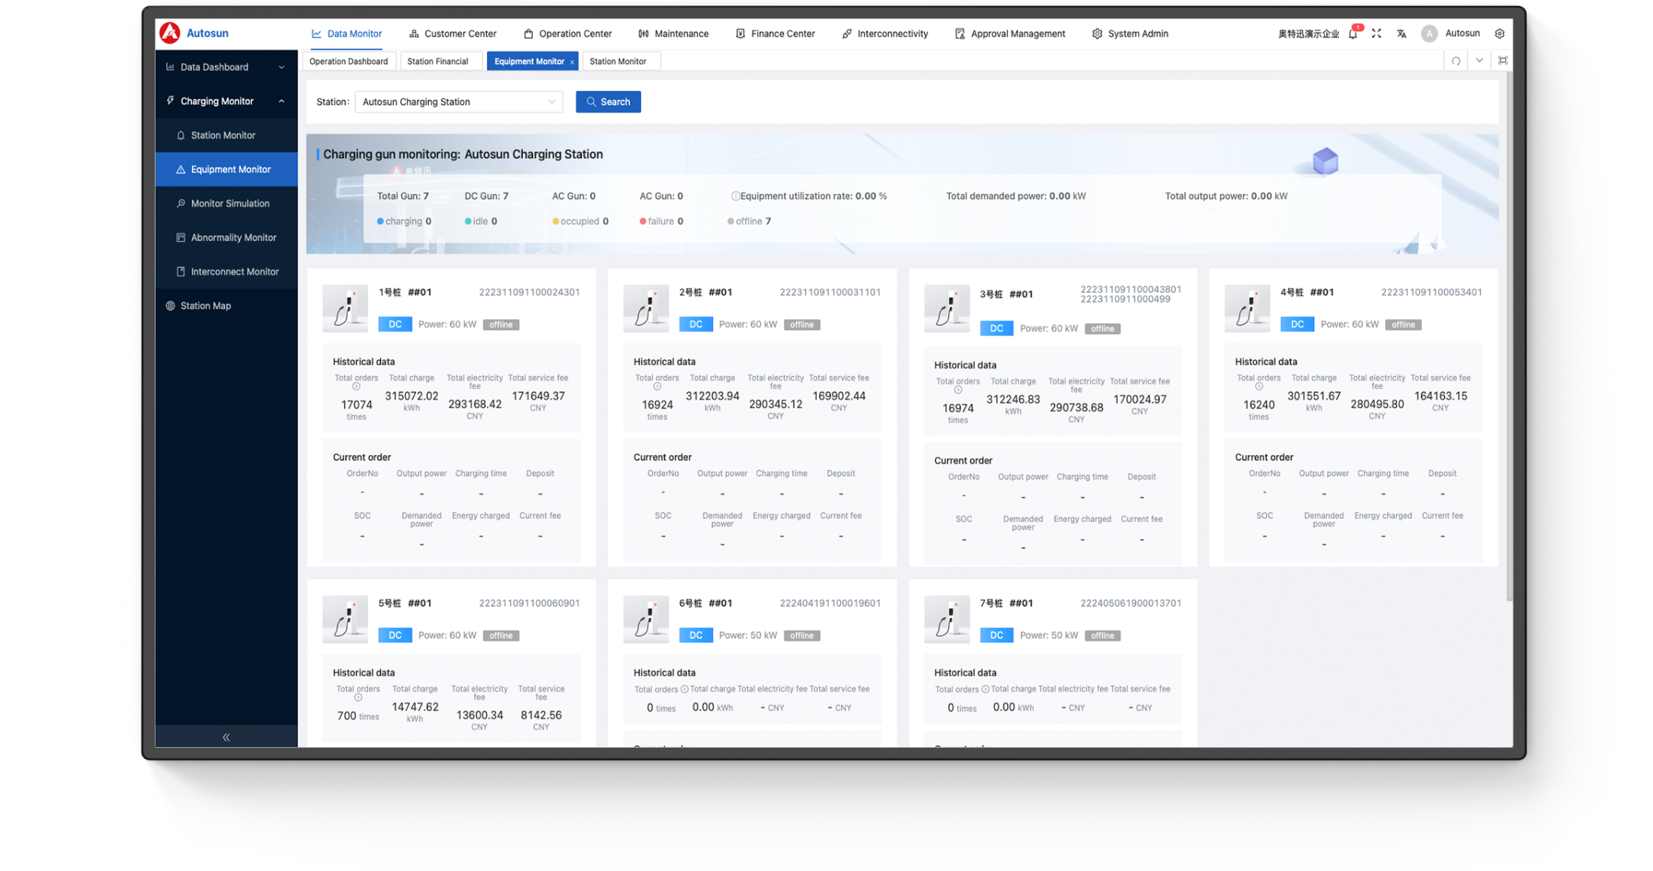Open the language translation icon
1653x871 pixels.
(x=1401, y=34)
